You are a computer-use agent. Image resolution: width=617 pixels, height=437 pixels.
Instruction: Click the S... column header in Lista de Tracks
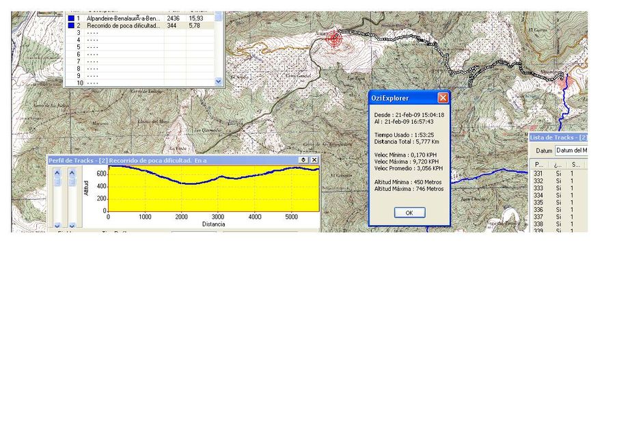pyautogui.click(x=576, y=165)
